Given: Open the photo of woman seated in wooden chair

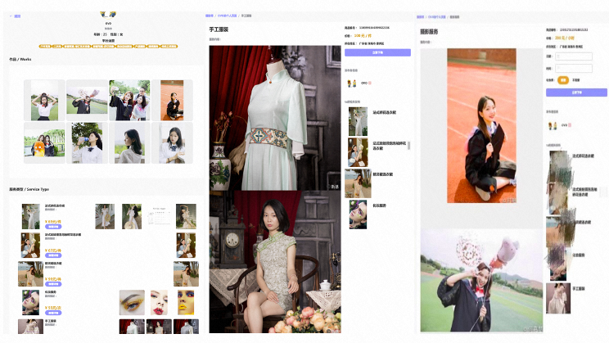Looking at the screenshot, I should pos(275,262).
